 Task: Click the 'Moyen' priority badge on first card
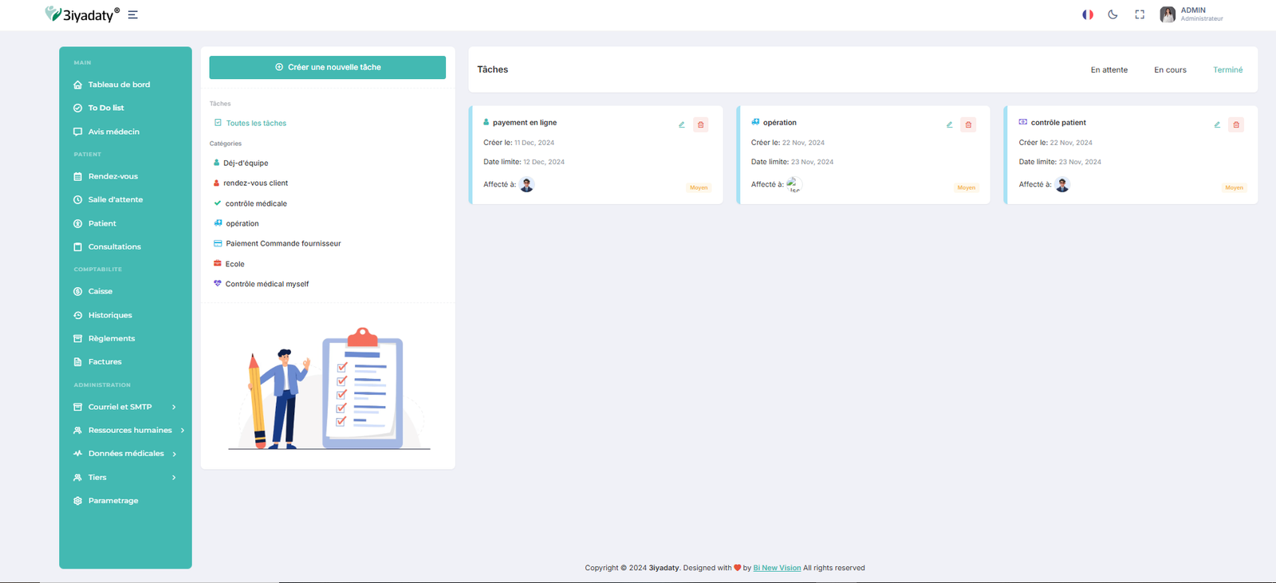(699, 187)
